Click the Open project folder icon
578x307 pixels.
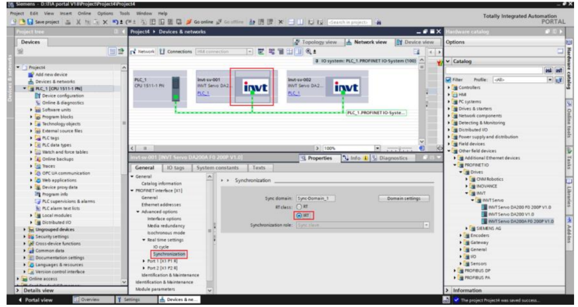(22, 22)
